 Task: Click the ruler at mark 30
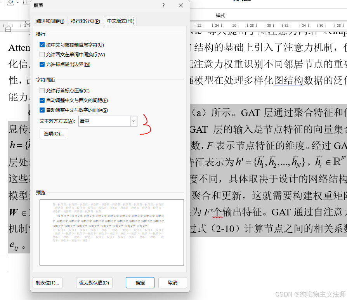pyautogui.click(x=269, y=26)
